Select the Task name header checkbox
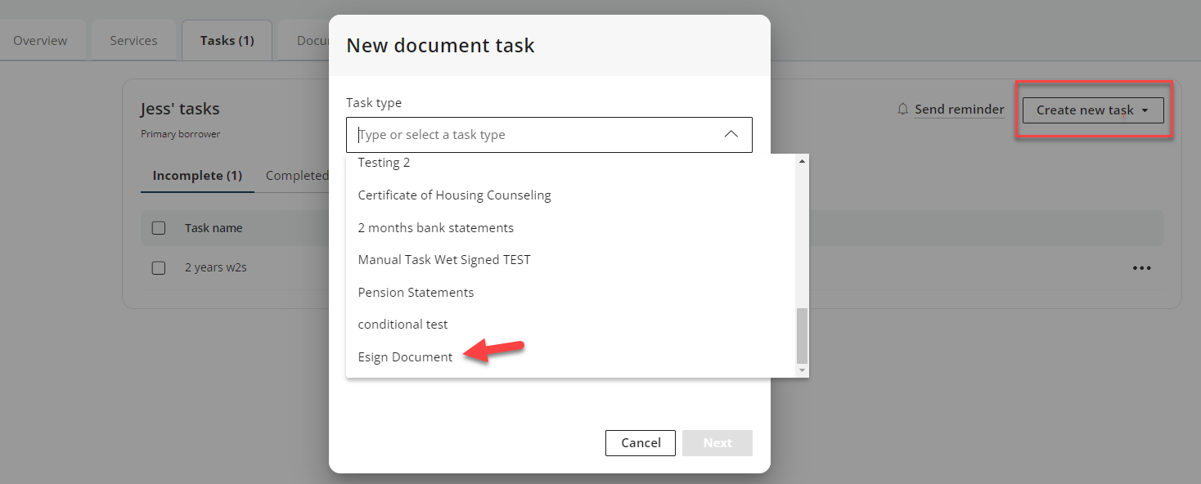 point(159,228)
